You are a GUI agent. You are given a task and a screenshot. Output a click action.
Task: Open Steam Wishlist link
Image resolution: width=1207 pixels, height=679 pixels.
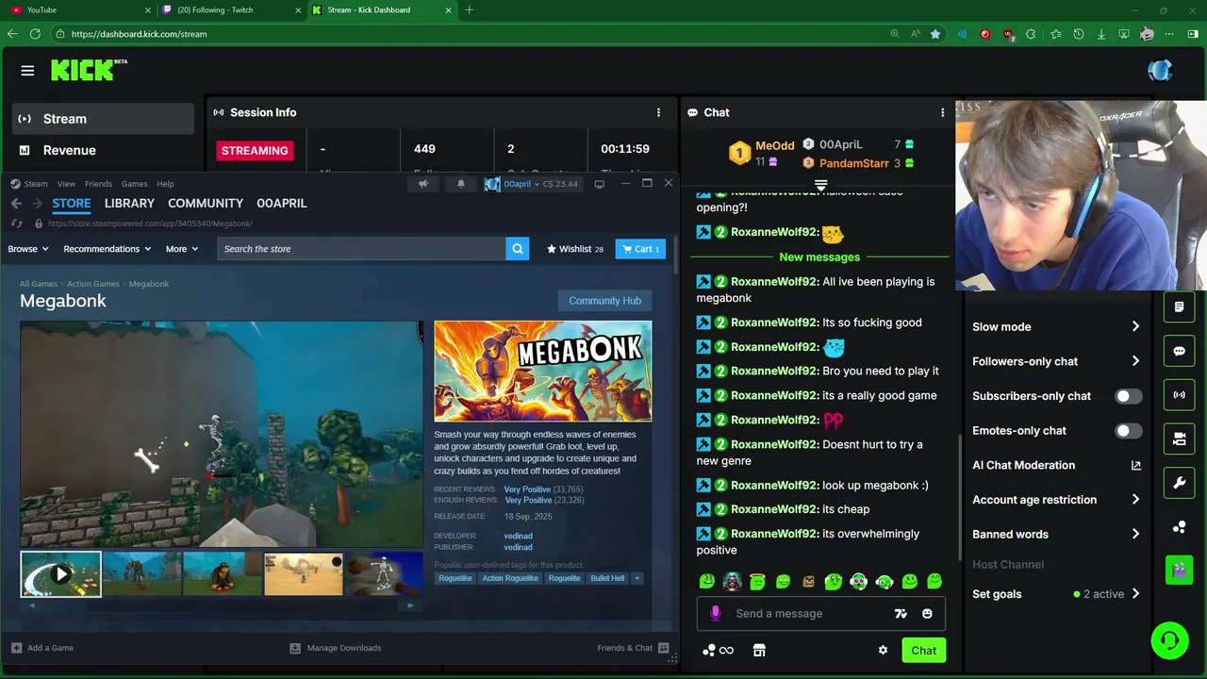pyautogui.click(x=574, y=249)
